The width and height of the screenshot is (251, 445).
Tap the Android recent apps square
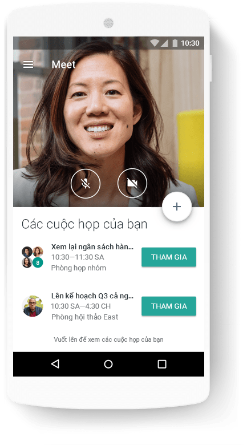[162, 364]
